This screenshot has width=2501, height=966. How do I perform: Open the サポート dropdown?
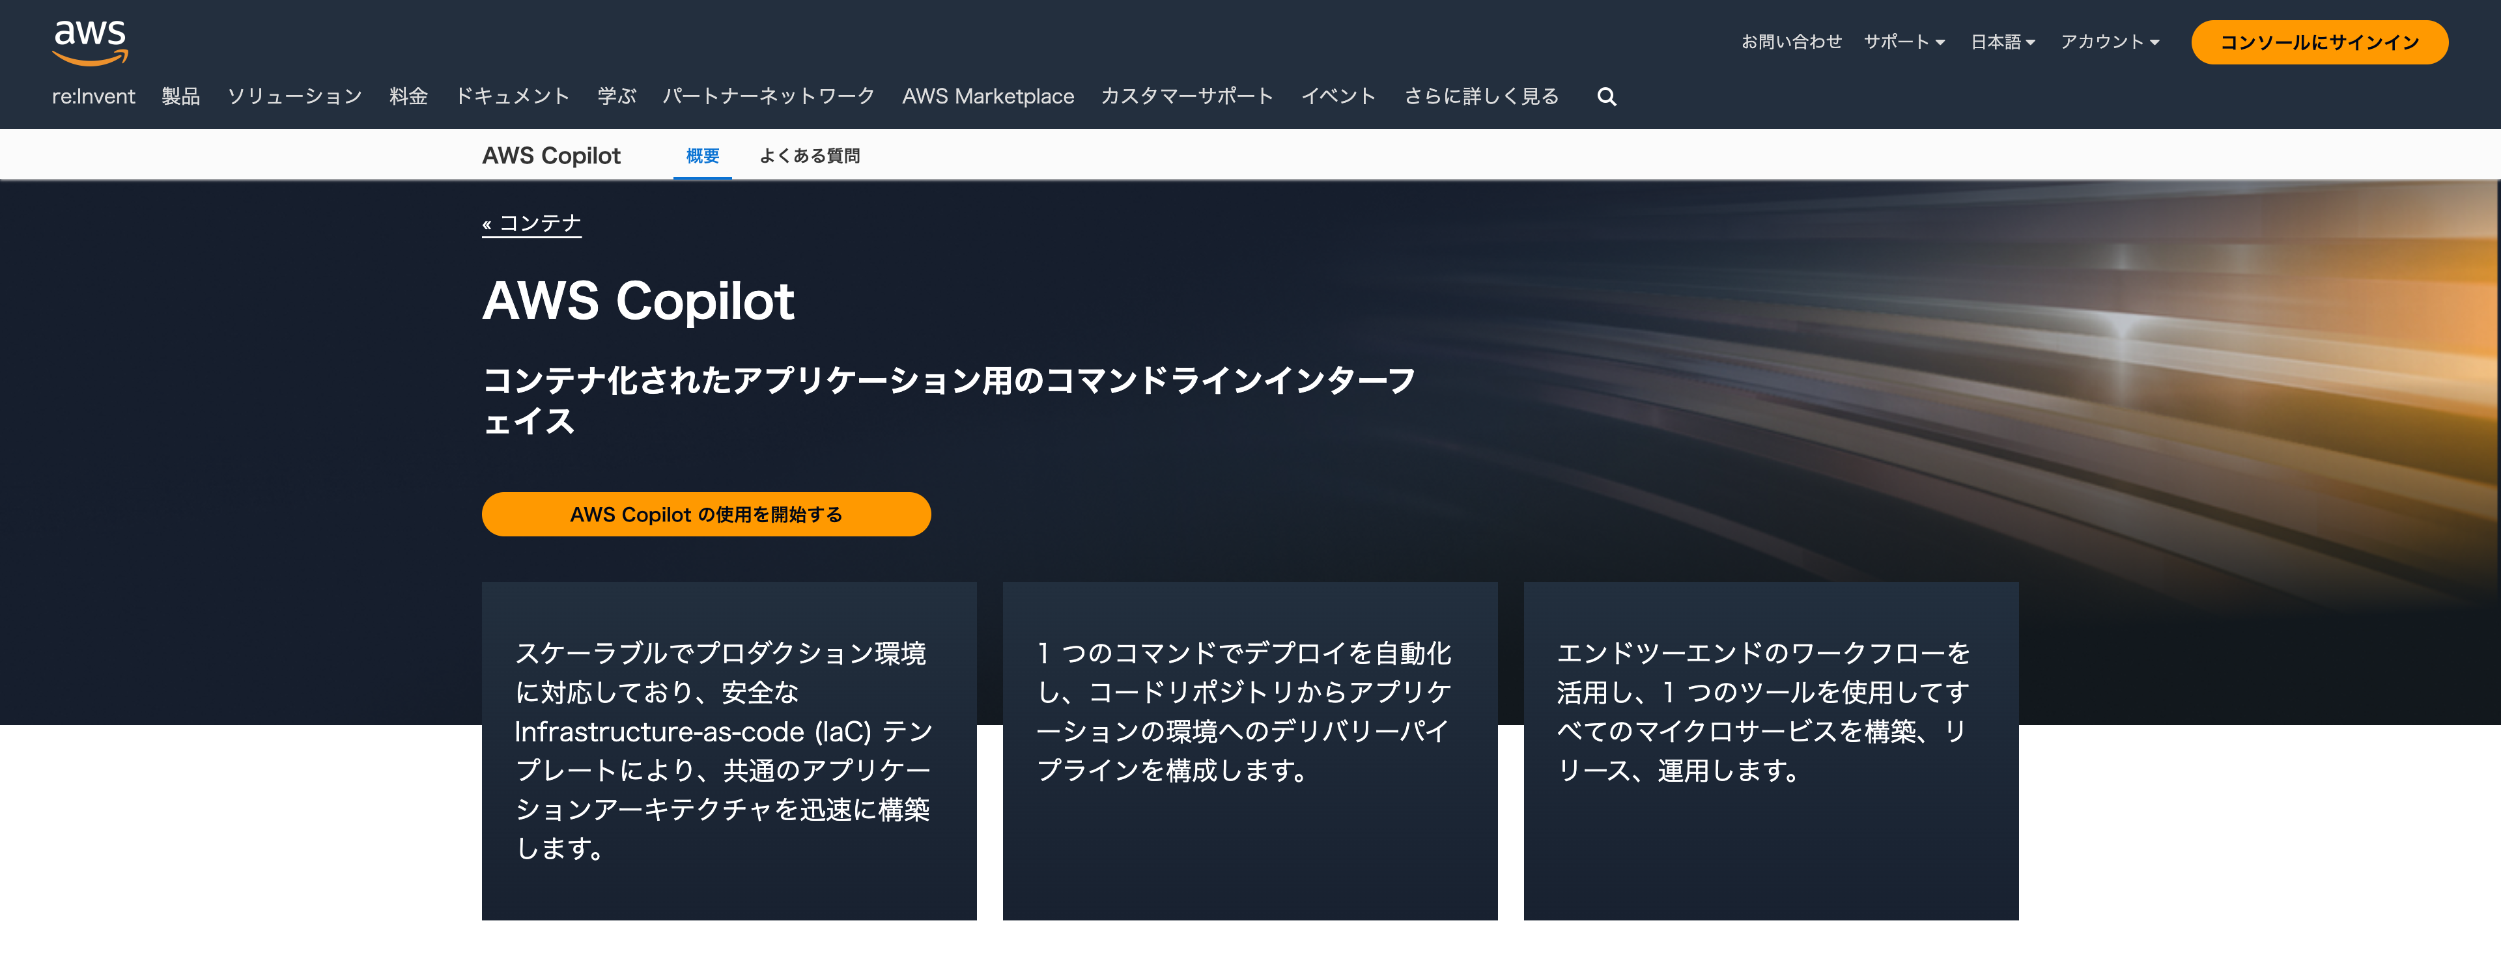(x=1904, y=41)
